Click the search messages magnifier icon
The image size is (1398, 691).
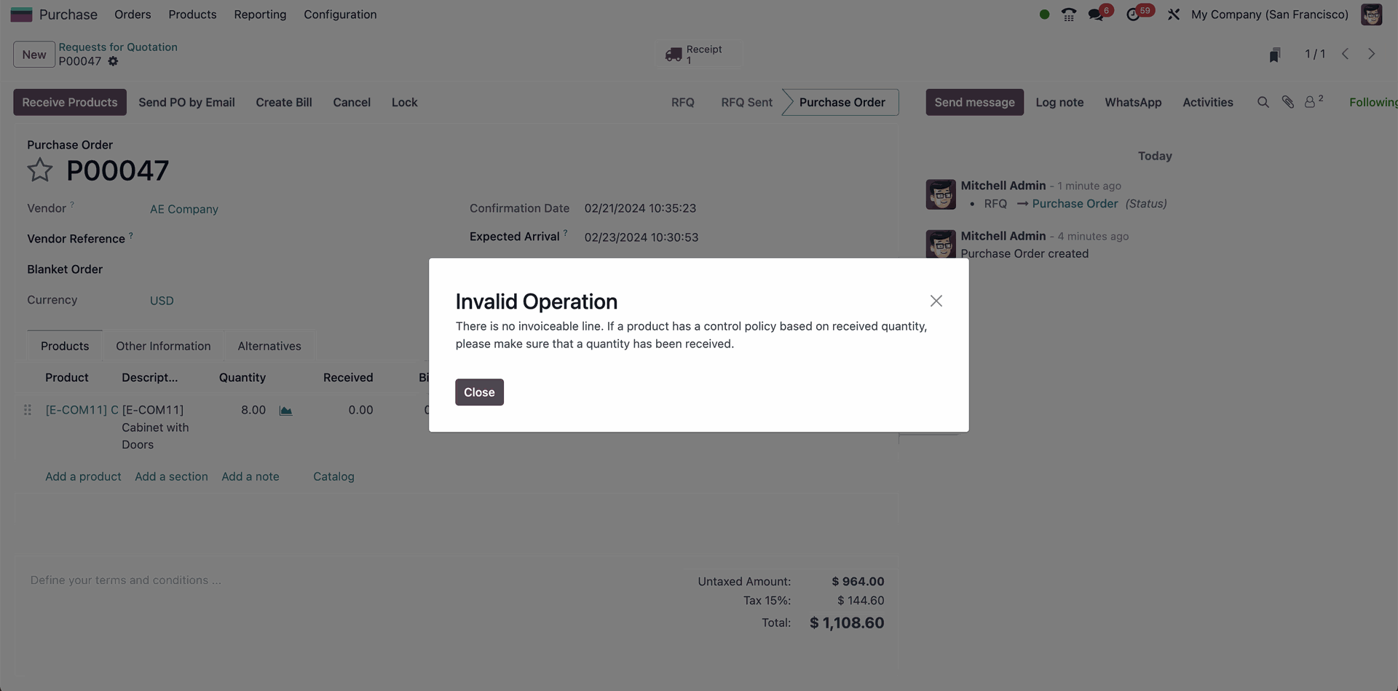[1263, 103]
